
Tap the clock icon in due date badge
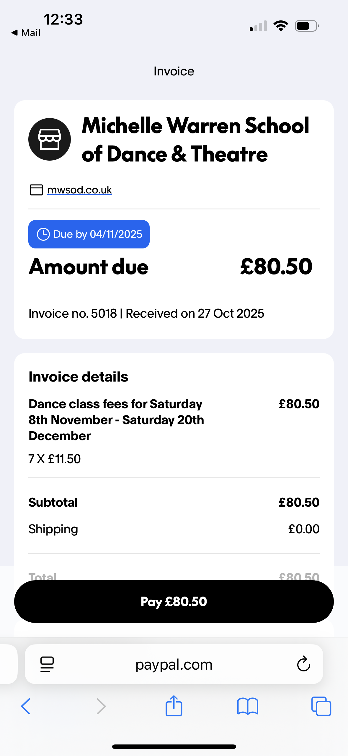pos(43,234)
